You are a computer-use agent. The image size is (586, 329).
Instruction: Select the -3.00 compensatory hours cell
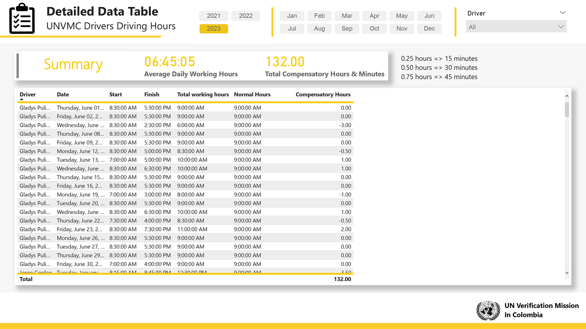click(345, 125)
